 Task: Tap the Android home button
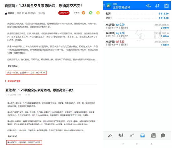tap(137, 144)
